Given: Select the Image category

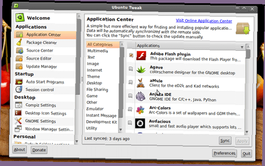Looking at the screenshot, I should 93,64.
